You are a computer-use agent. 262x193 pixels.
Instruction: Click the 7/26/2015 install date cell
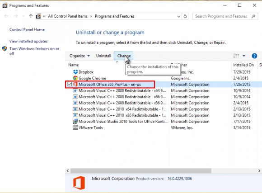tap(242, 85)
